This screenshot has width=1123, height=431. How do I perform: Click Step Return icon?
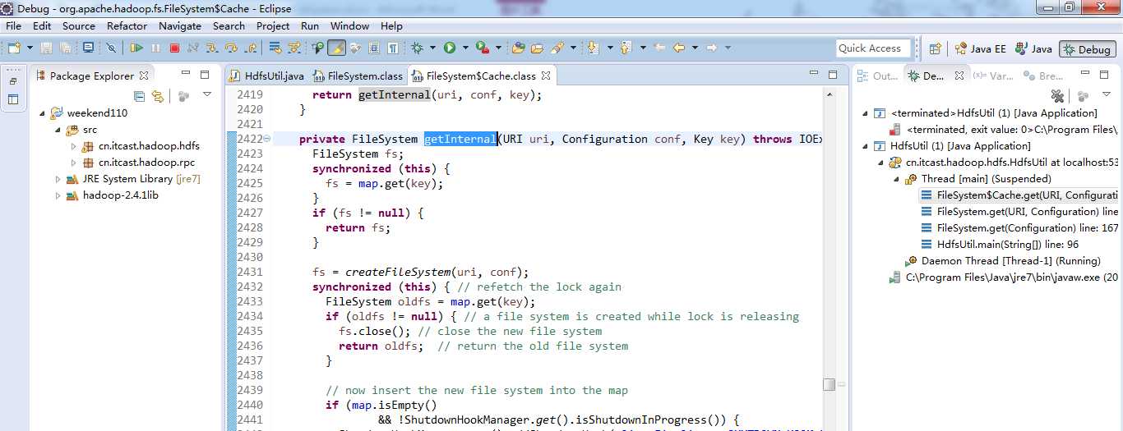pos(250,48)
